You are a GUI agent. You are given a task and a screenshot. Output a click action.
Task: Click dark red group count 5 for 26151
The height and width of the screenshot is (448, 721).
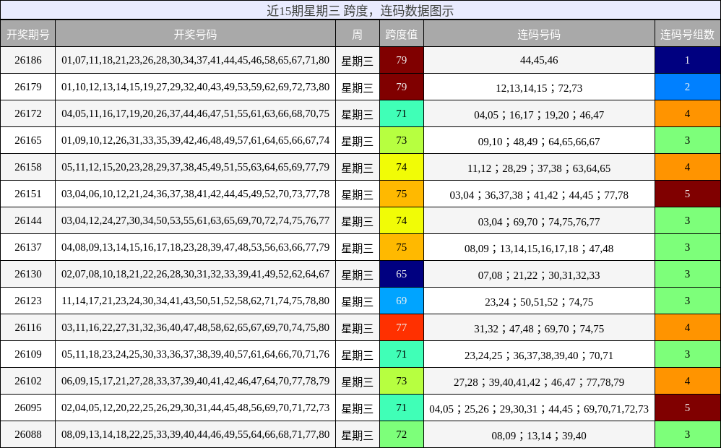point(688,194)
